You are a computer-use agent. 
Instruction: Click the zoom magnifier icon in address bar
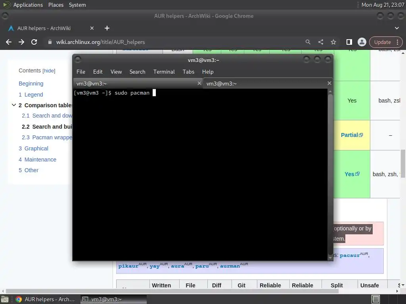(308, 42)
